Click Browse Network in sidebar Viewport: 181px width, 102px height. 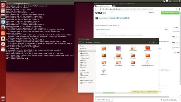click(87, 80)
